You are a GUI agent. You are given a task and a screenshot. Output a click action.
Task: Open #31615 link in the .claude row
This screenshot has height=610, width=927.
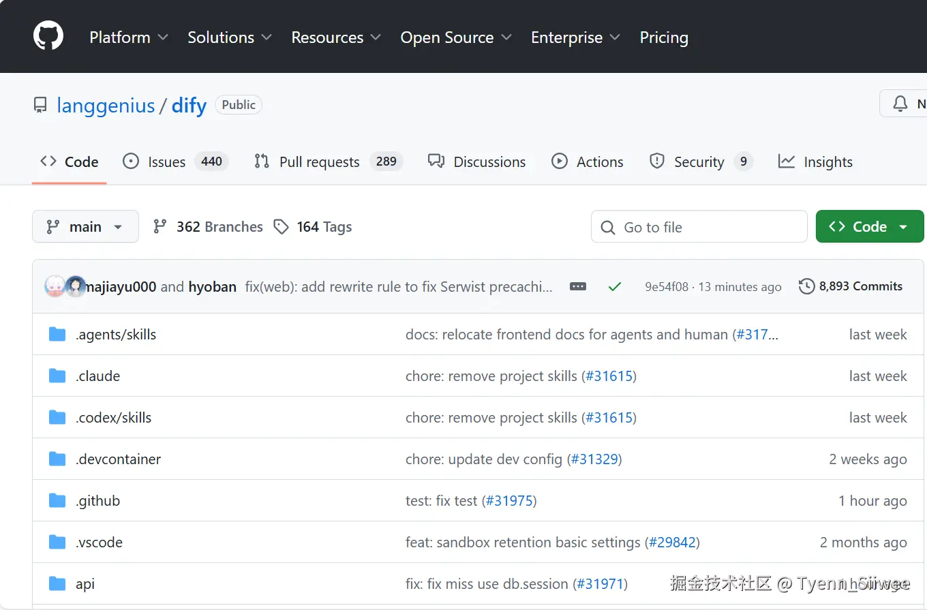click(609, 376)
